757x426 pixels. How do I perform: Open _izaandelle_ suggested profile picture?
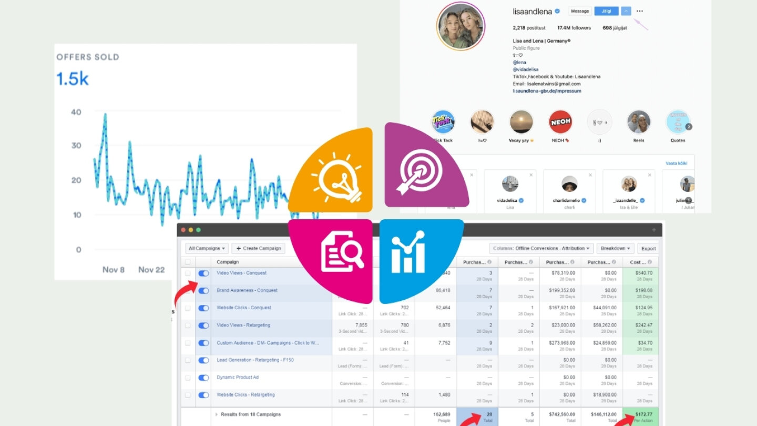(x=629, y=184)
